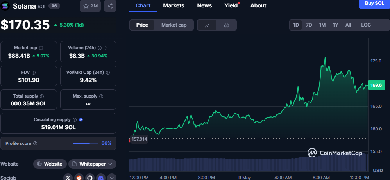390x180 pixels.
Task: Click the $170.35 price text
Action: (x=25, y=25)
